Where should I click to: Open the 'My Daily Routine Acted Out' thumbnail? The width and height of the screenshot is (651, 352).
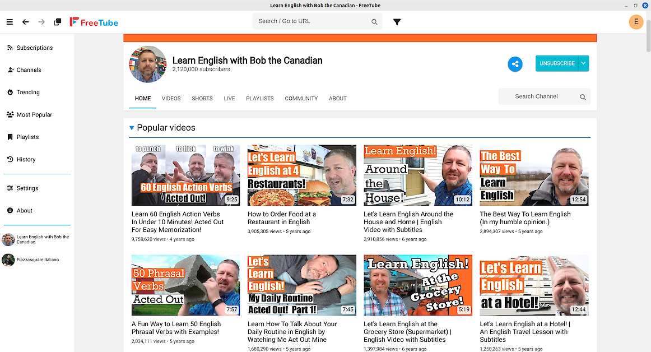(302, 285)
